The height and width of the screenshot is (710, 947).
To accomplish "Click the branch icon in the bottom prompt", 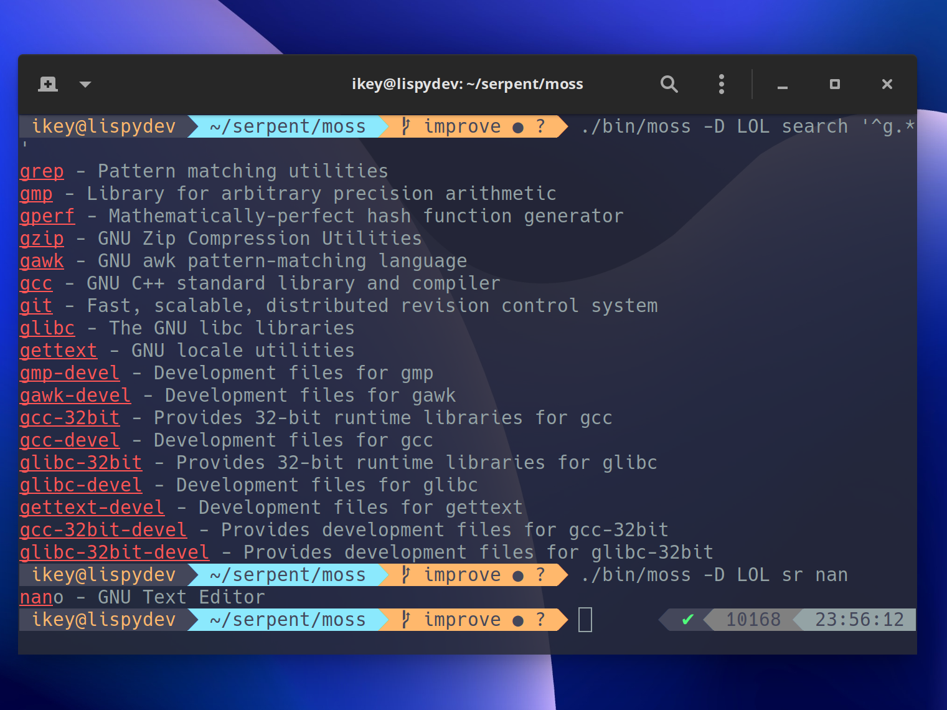I will [x=405, y=619].
